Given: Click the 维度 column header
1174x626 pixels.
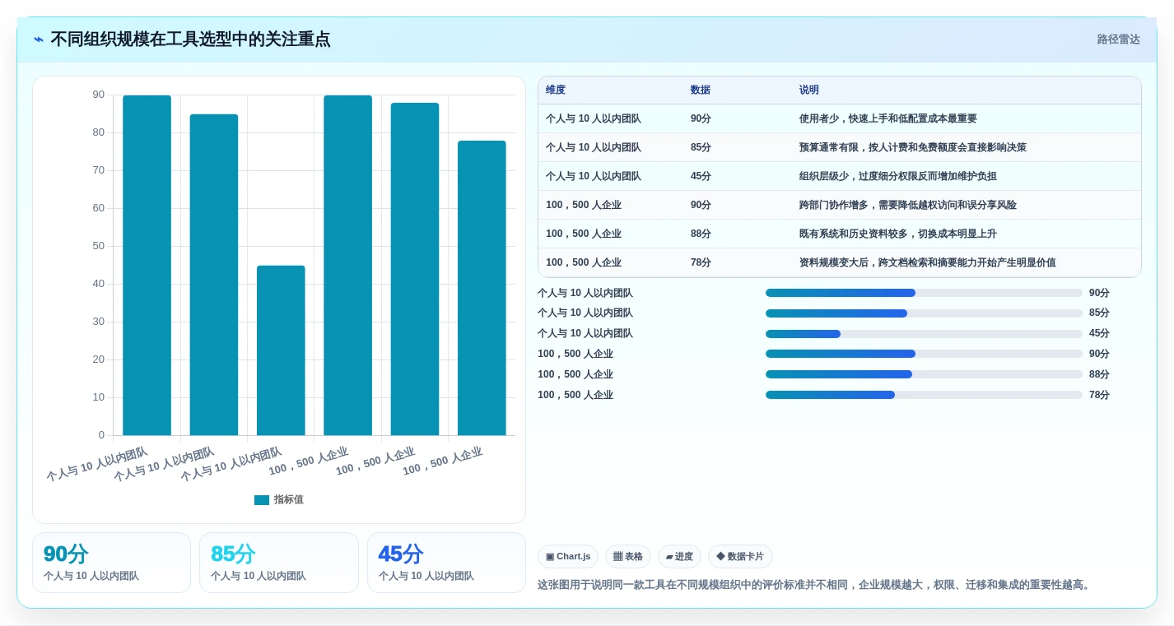Looking at the screenshot, I should point(556,90).
